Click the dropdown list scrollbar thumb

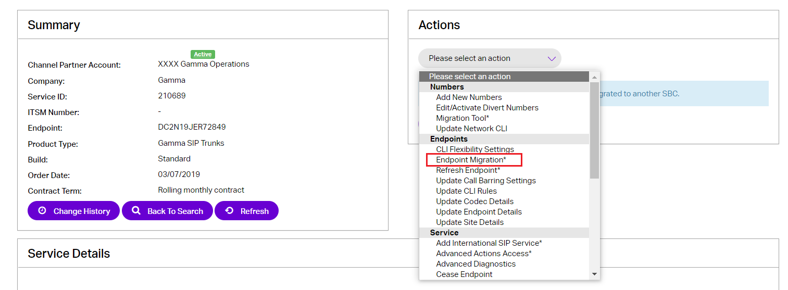coord(594,130)
